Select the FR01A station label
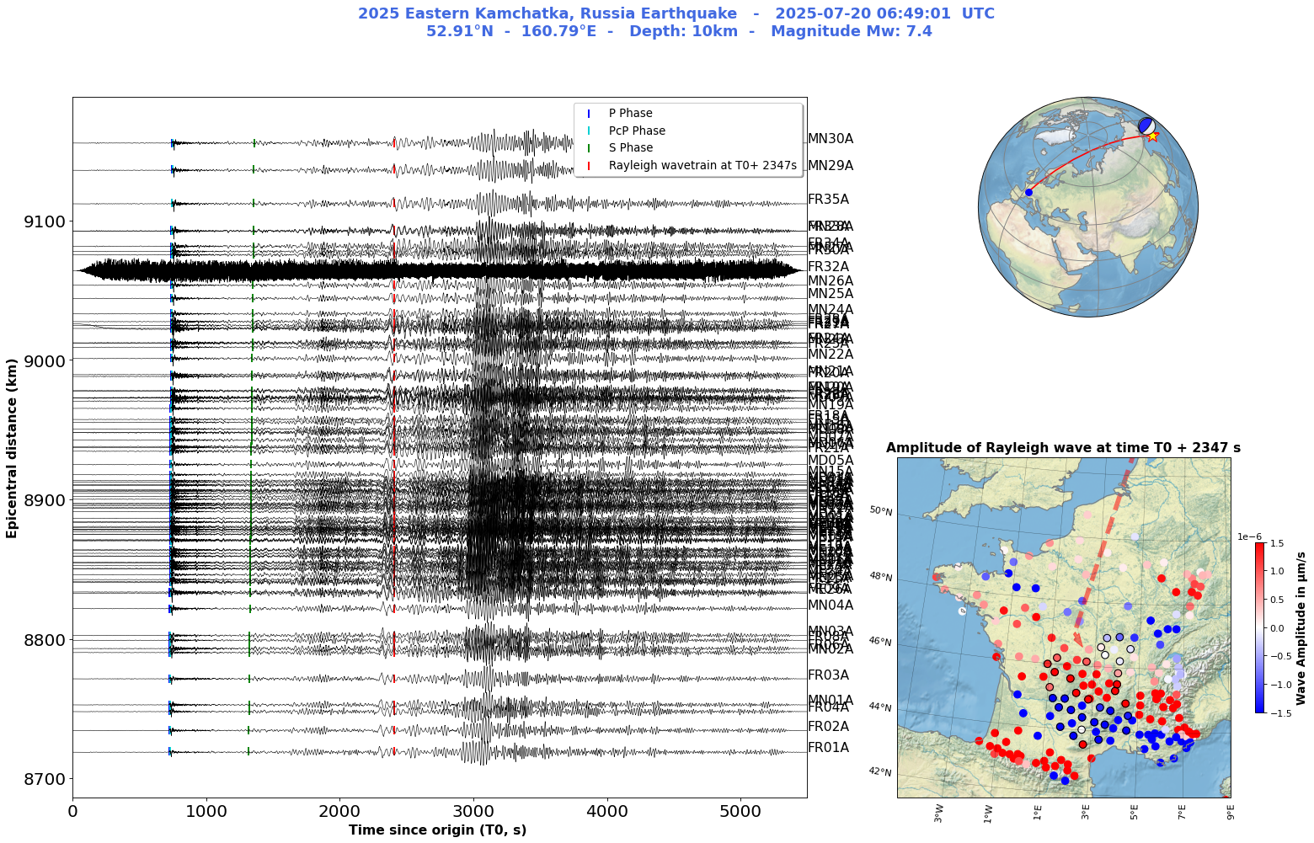Screen dimensions: 1314x843 [828, 748]
